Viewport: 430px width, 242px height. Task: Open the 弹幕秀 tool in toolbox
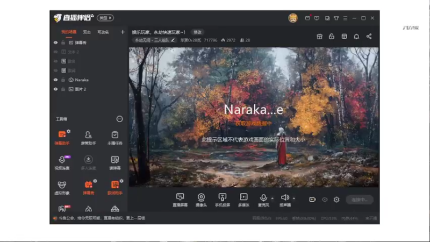(x=88, y=187)
